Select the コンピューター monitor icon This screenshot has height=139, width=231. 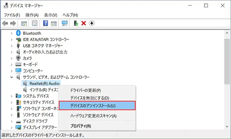pyautogui.click(x=18, y=71)
